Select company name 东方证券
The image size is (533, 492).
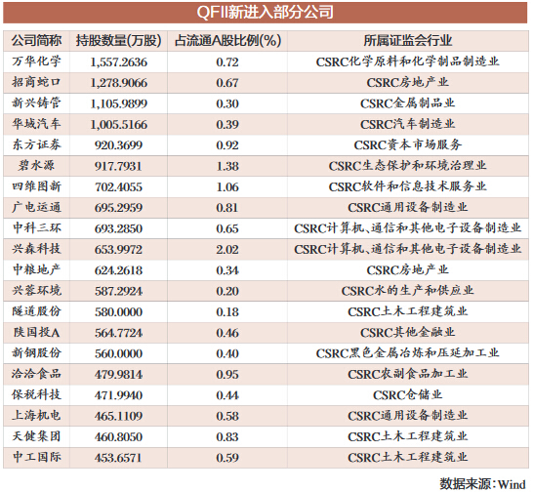point(36,144)
